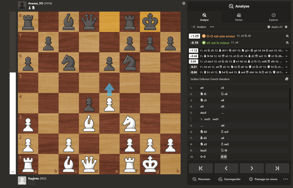This screenshot has width=293, height=188.
Task: Switch to the Explorer tab
Action: (x=273, y=17)
